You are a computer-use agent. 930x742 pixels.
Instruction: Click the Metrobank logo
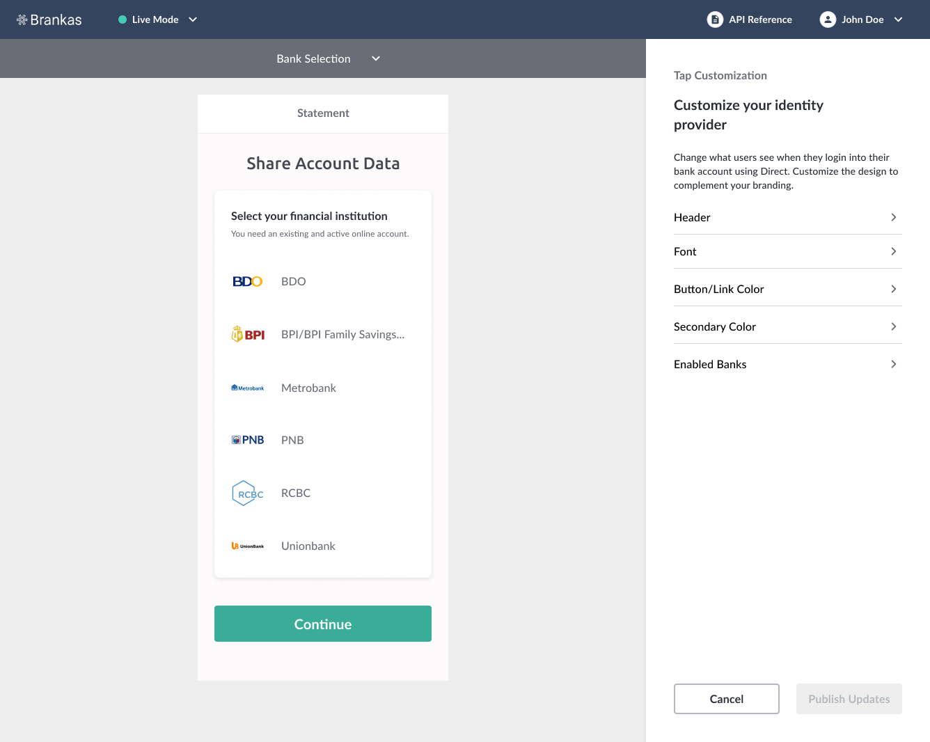click(248, 388)
